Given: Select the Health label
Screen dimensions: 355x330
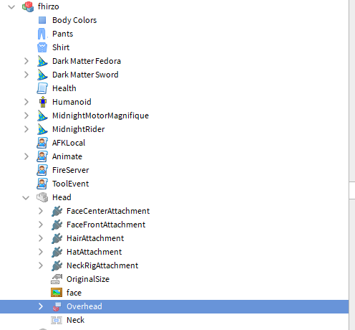Looking at the screenshot, I should tap(64, 88).
